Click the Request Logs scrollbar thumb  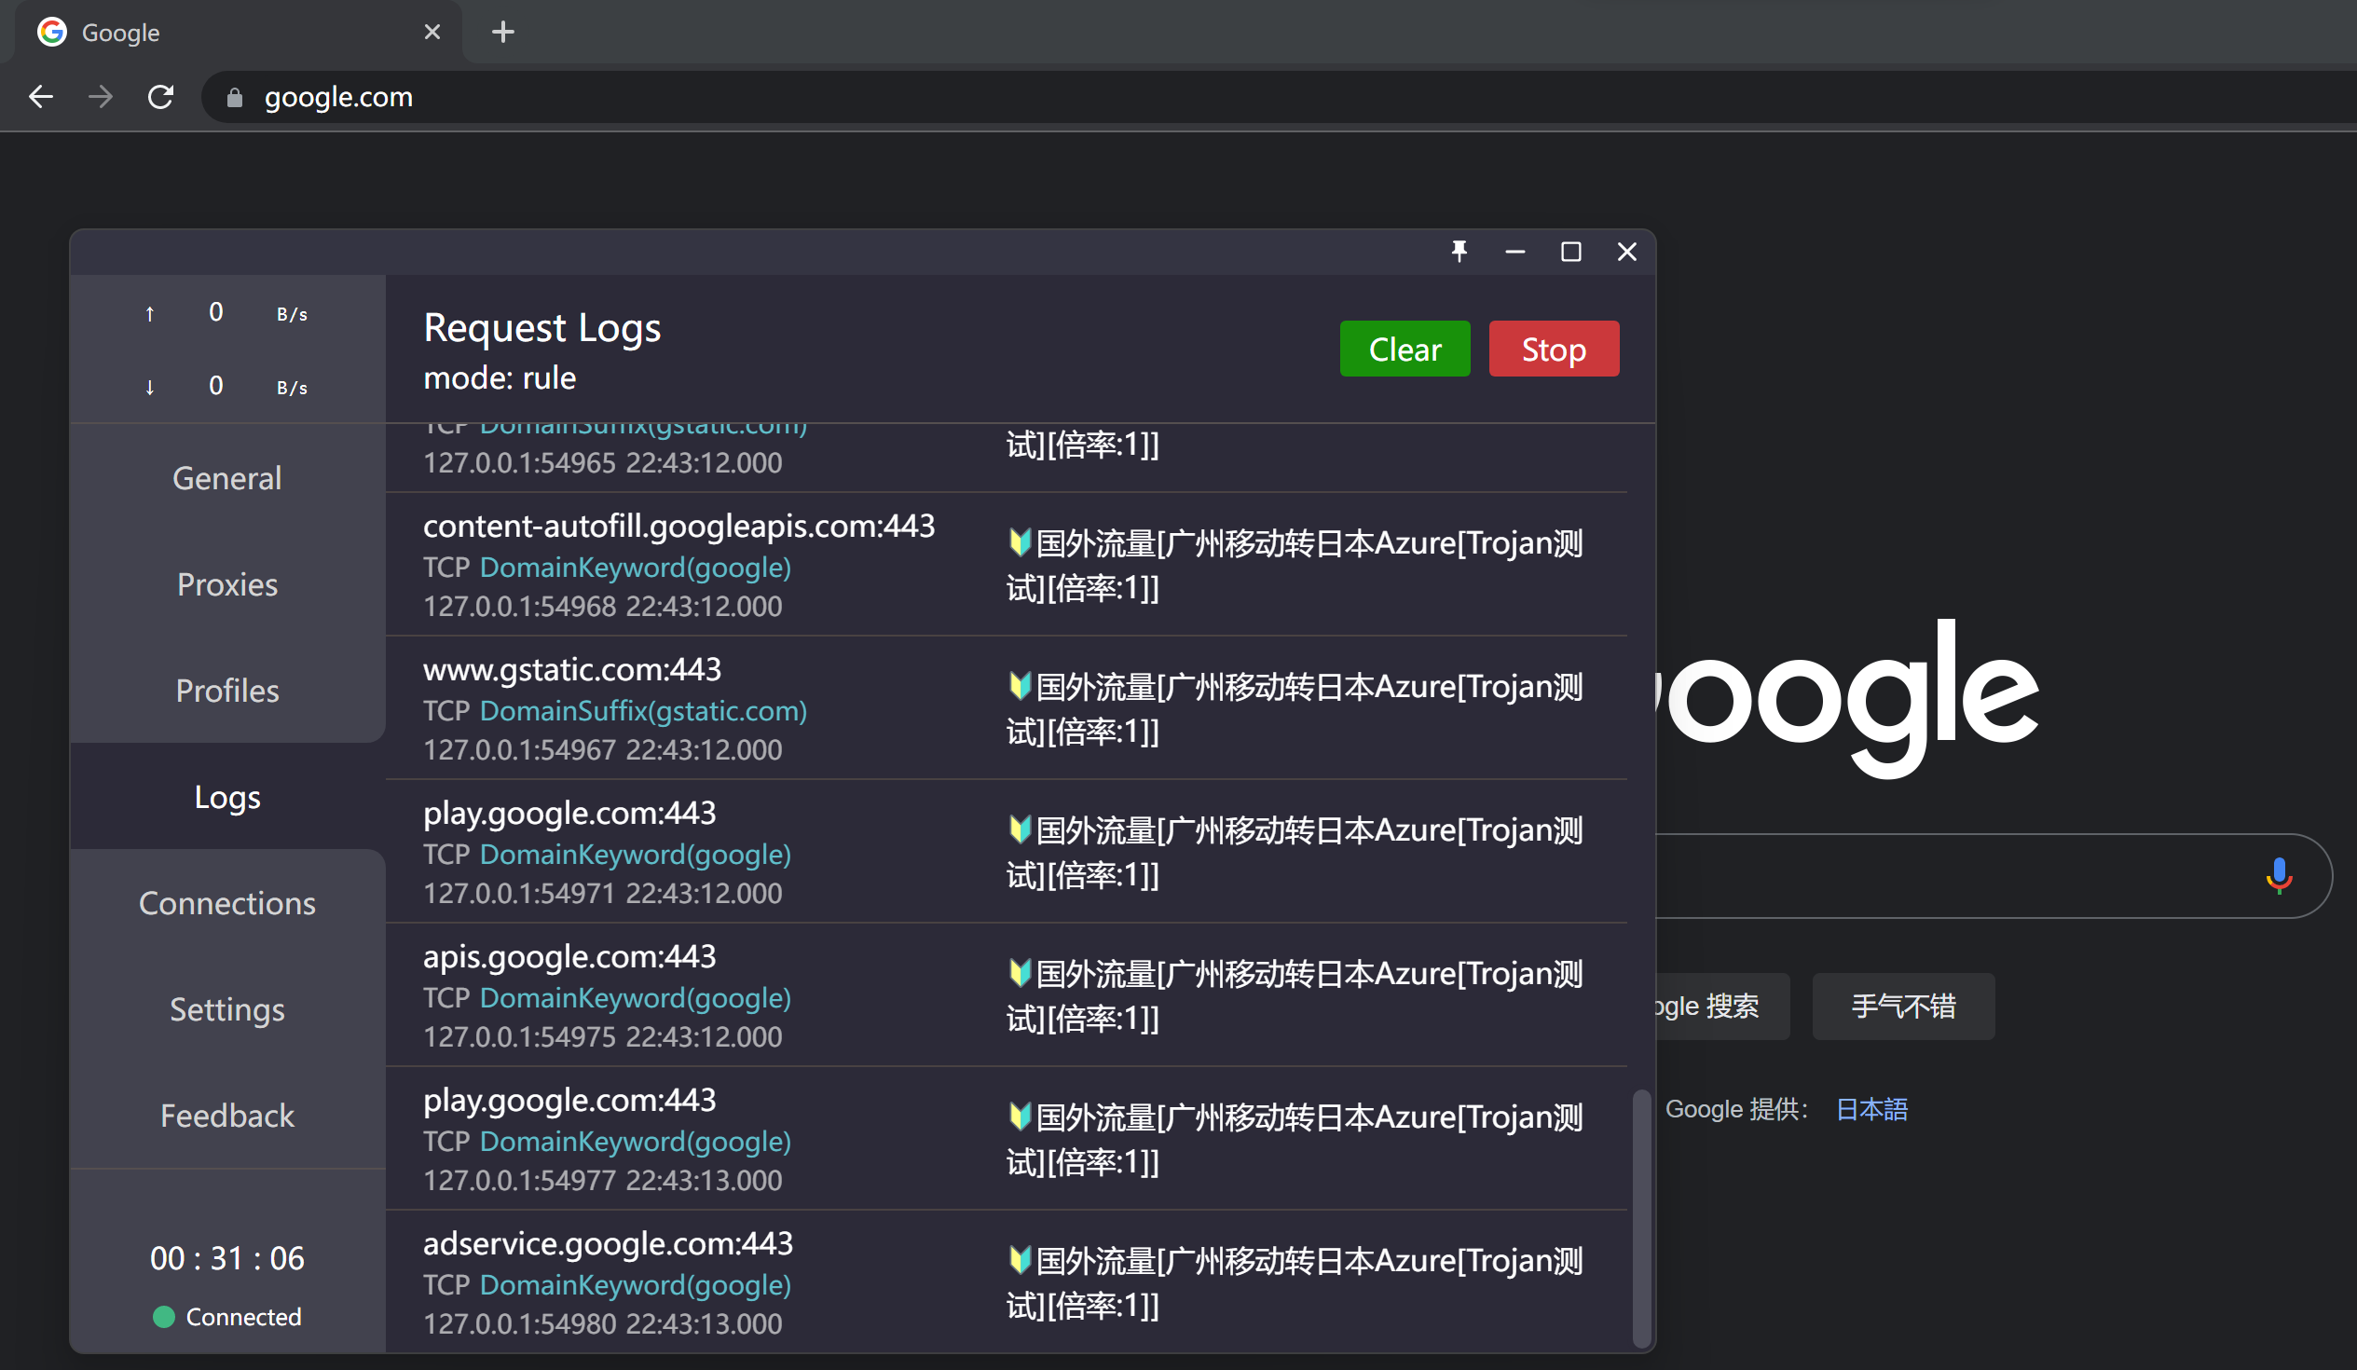tap(1641, 1218)
